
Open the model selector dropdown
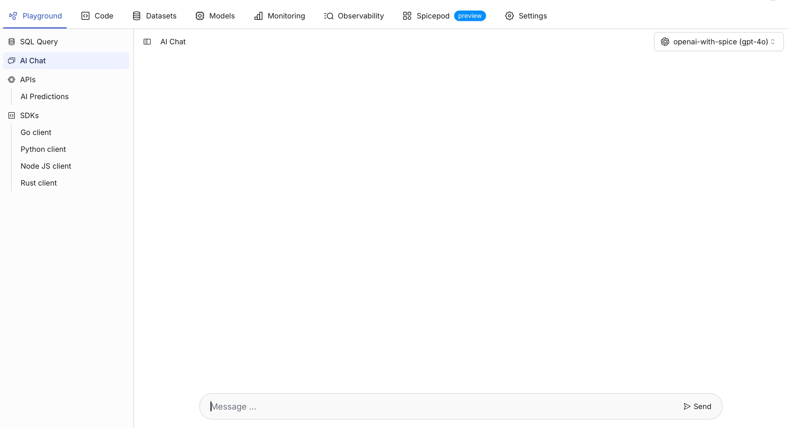(718, 42)
